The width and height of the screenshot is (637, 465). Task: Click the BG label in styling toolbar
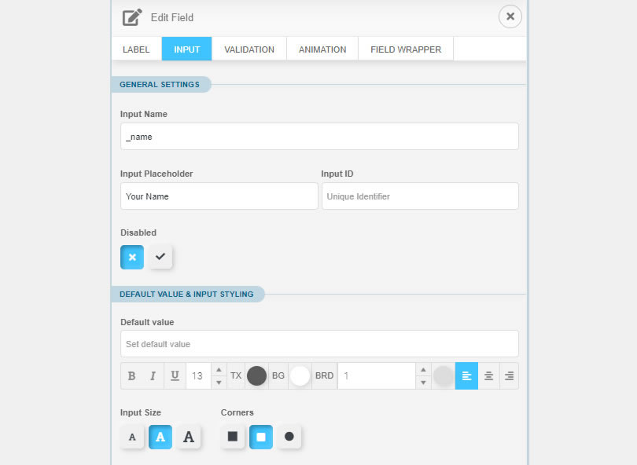pos(278,375)
